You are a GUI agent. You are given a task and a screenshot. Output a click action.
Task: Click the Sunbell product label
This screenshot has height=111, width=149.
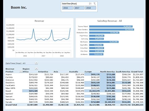tap(9, 94)
